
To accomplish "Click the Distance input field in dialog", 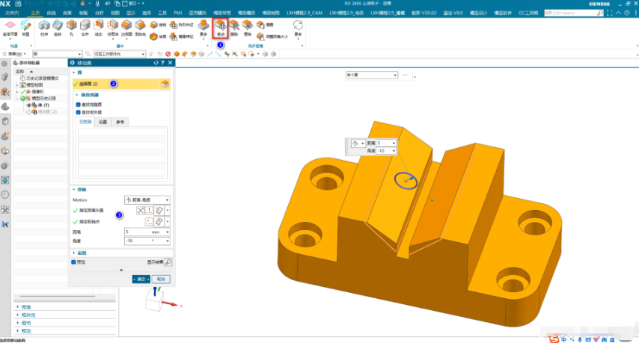I will pyautogui.click(x=147, y=232).
